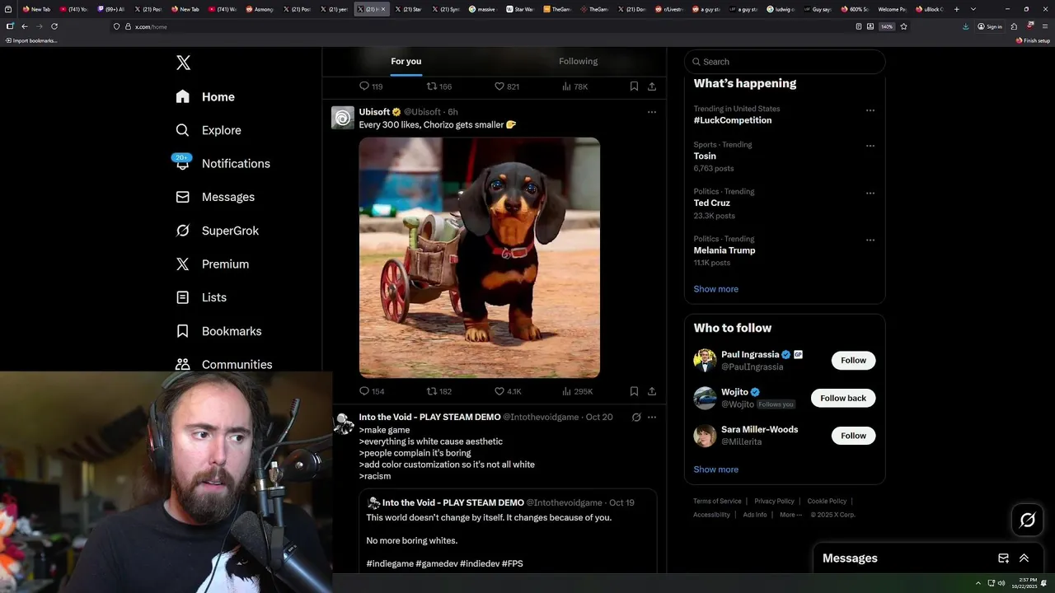This screenshot has width=1055, height=593.
Task: Bookmark this page with the star icon
Action: point(903,26)
